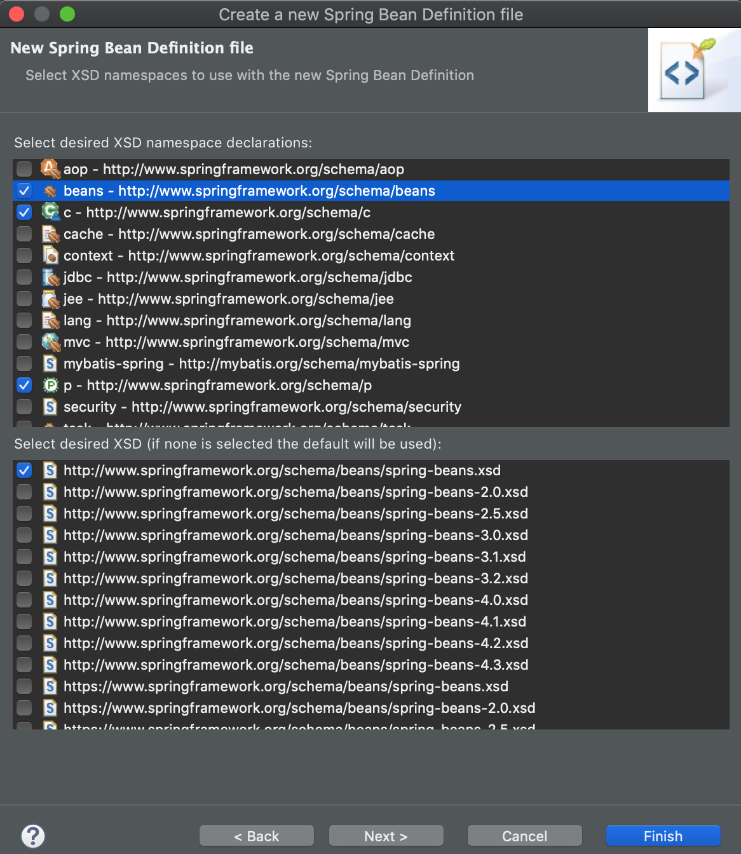Image resolution: width=741 pixels, height=854 pixels.
Task: Select the mvc schema row text
Action: [236, 342]
